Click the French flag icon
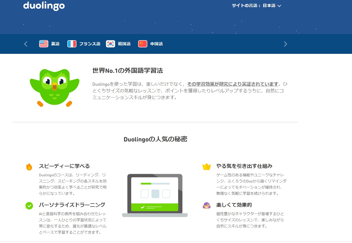Screen dimensions: 352x243 point(72,44)
